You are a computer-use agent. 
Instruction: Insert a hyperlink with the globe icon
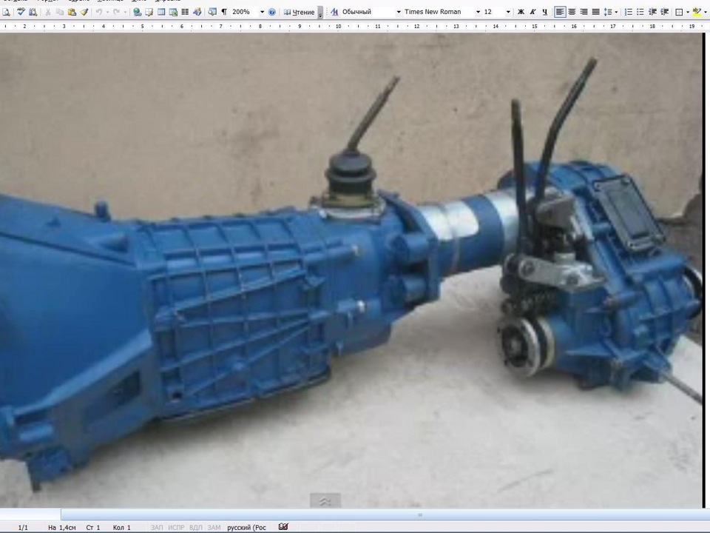[x=138, y=13]
